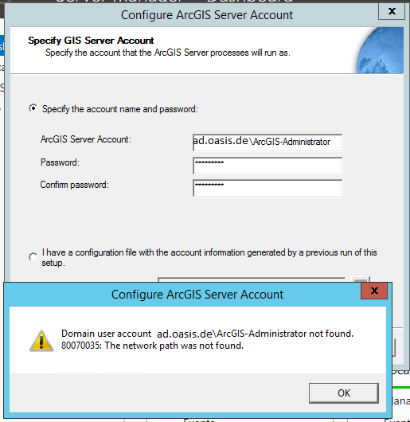Click the 'Specify GIS Server Account' heading

[91, 41]
